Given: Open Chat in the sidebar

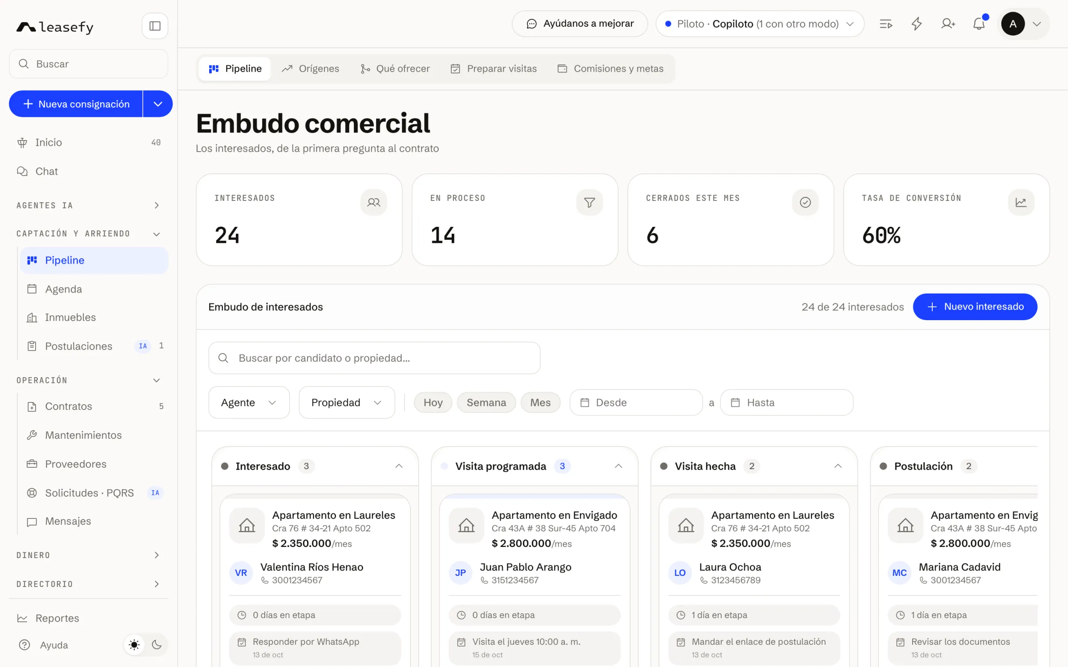Looking at the screenshot, I should [89, 171].
